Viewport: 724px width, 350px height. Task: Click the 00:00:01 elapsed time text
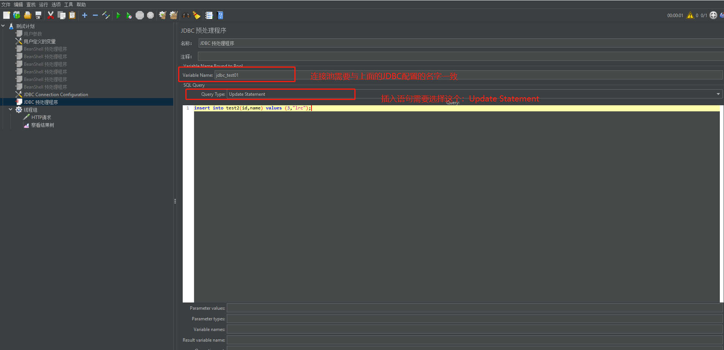(x=675, y=16)
